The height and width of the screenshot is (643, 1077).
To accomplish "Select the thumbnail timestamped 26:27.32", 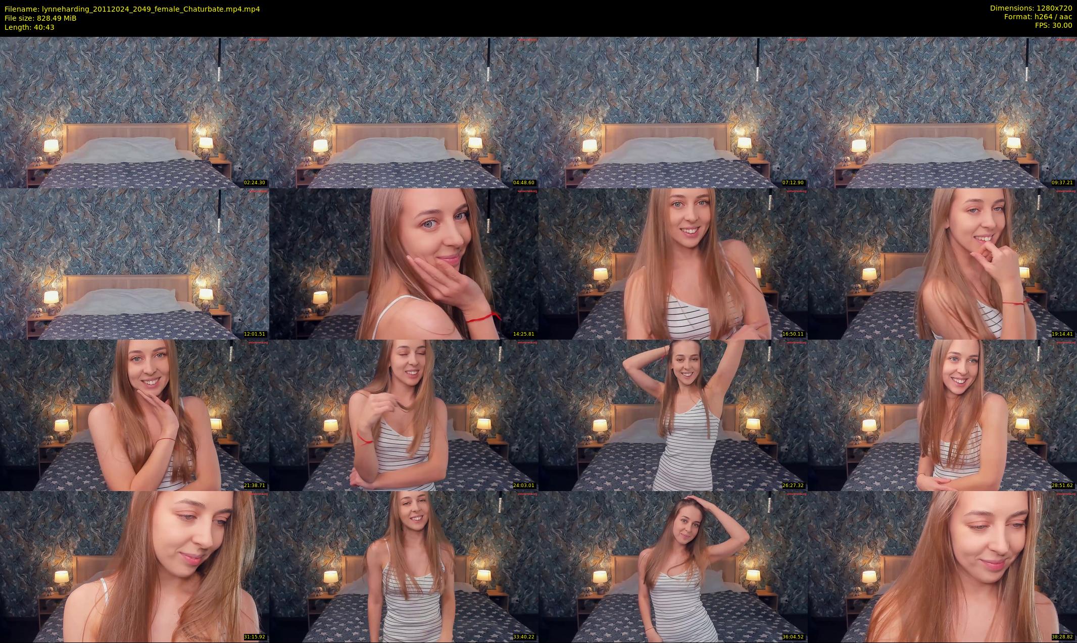I will pos(673,415).
